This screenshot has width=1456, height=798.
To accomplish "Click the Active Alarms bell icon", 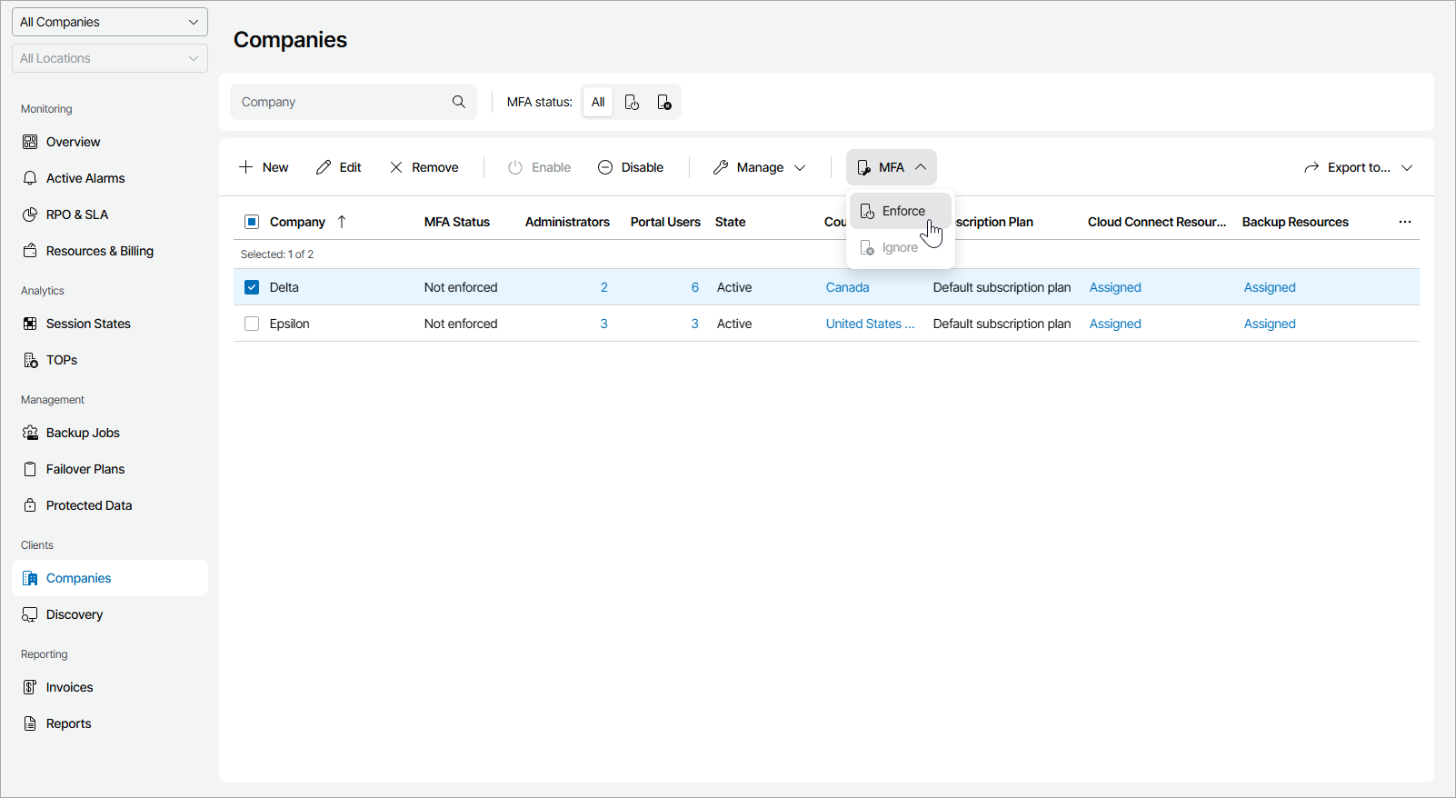I will click(x=30, y=178).
